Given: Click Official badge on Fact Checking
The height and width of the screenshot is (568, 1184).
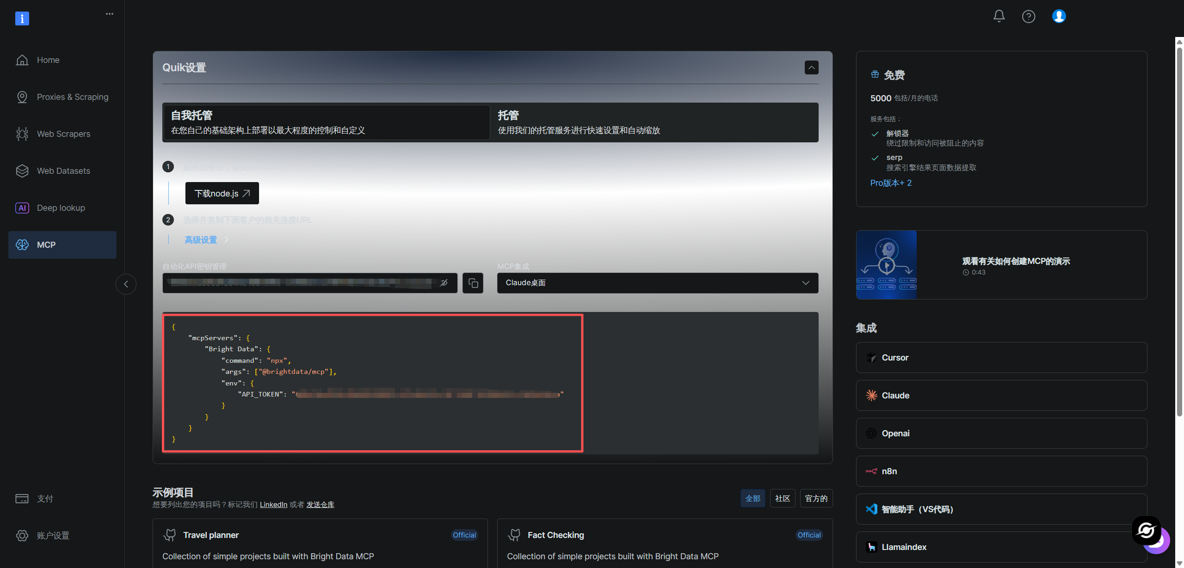Looking at the screenshot, I should pyautogui.click(x=809, y=535).
